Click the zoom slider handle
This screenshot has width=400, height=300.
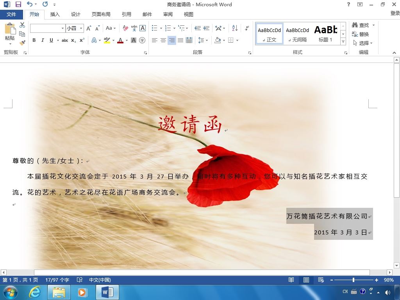(353, 280)
